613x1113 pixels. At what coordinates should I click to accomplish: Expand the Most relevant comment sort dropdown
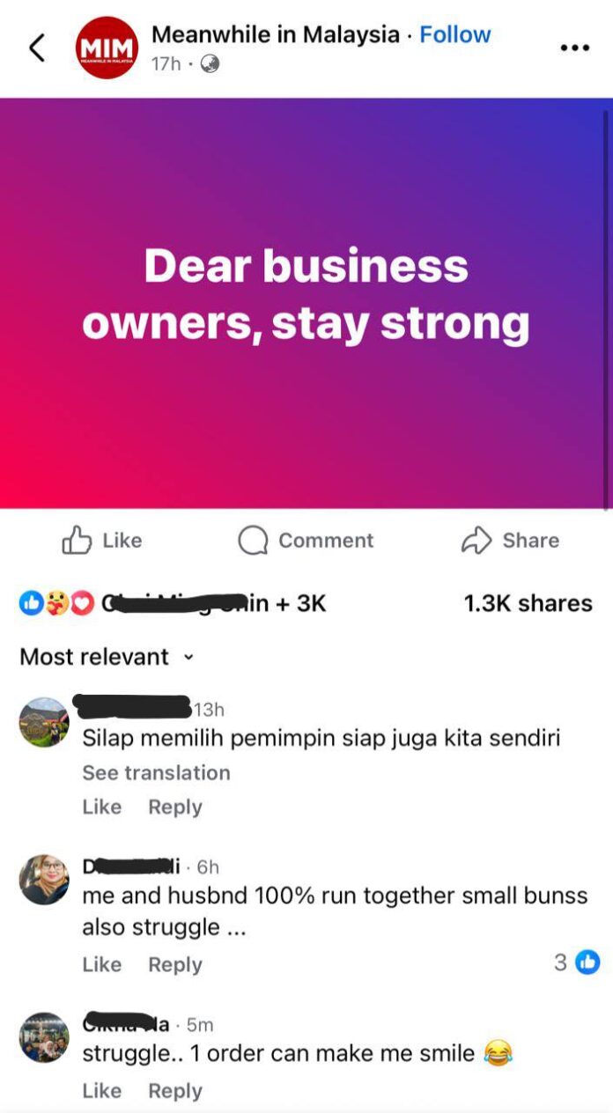(x=106, y=657)
